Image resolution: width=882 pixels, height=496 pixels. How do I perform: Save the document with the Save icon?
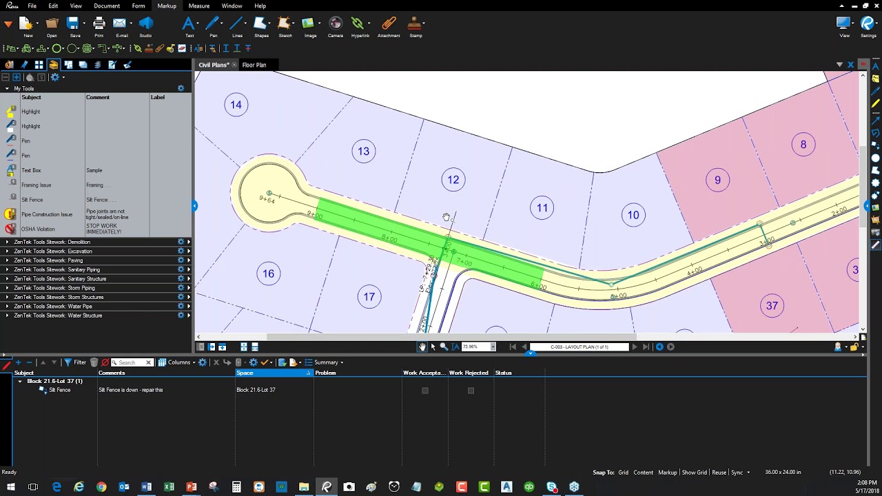click(74, 26)
